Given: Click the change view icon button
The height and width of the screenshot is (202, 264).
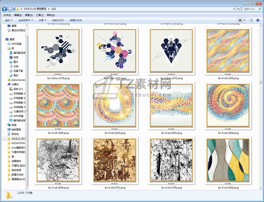Looking at the screenshot, I should (x=240, y=20).
